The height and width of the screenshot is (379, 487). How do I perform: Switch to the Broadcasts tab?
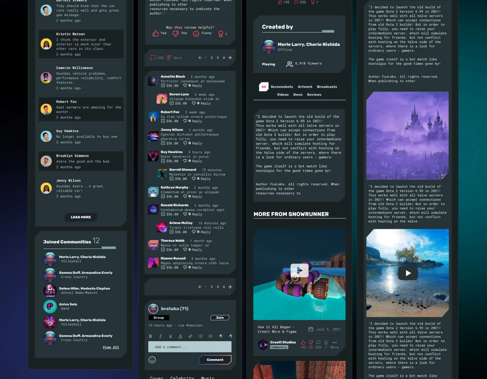327,87
